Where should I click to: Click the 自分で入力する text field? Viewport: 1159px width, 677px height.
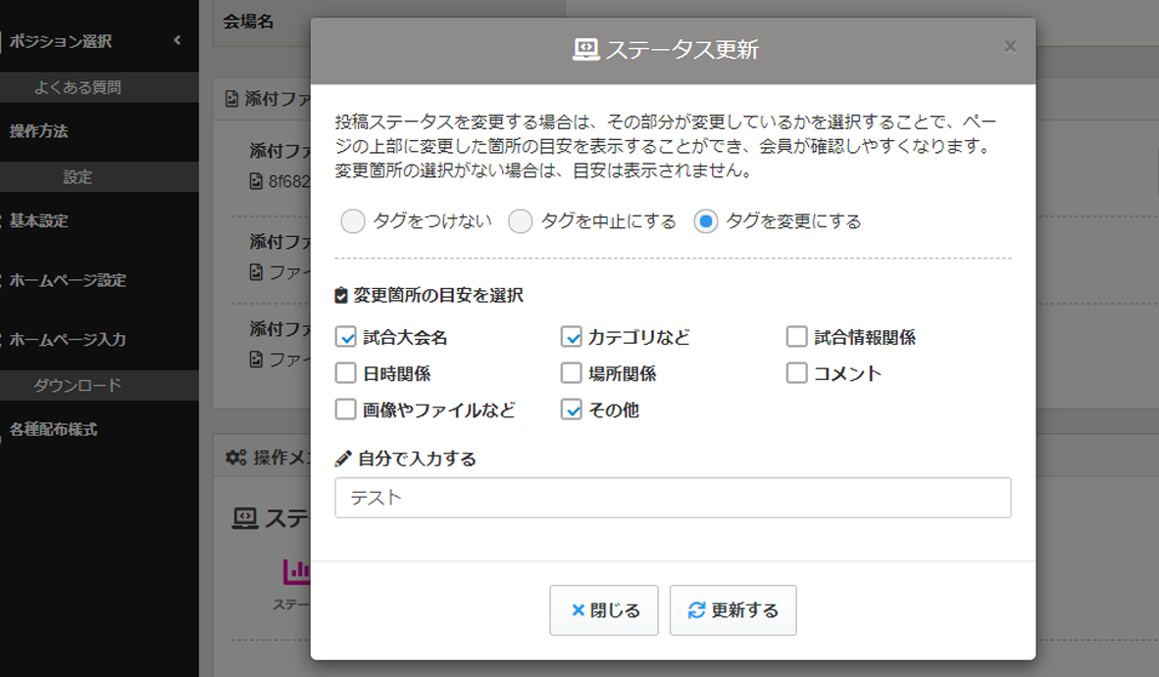tap(673, 498)
